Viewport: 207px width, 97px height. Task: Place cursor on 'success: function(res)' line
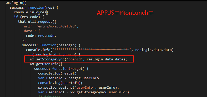point(34,8)
